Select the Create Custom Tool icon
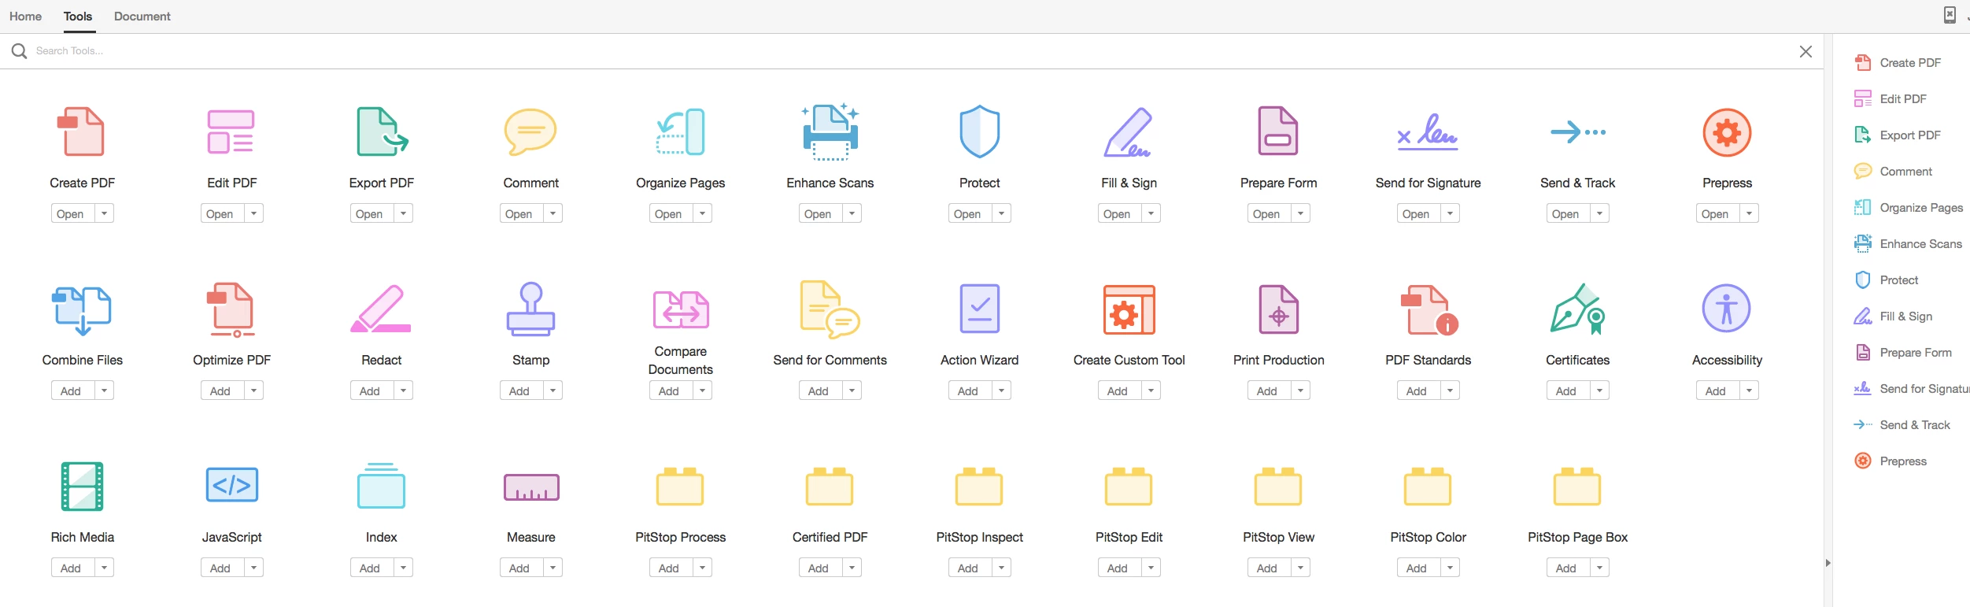The height and width of the screenshot is (607, 1970). coord(1129,309)
